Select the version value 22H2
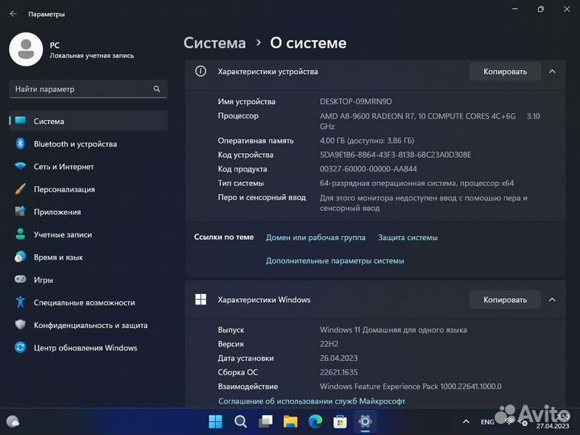Image resolution: width=580 pixels, height=435 pixels. click(x=329, y=344)
